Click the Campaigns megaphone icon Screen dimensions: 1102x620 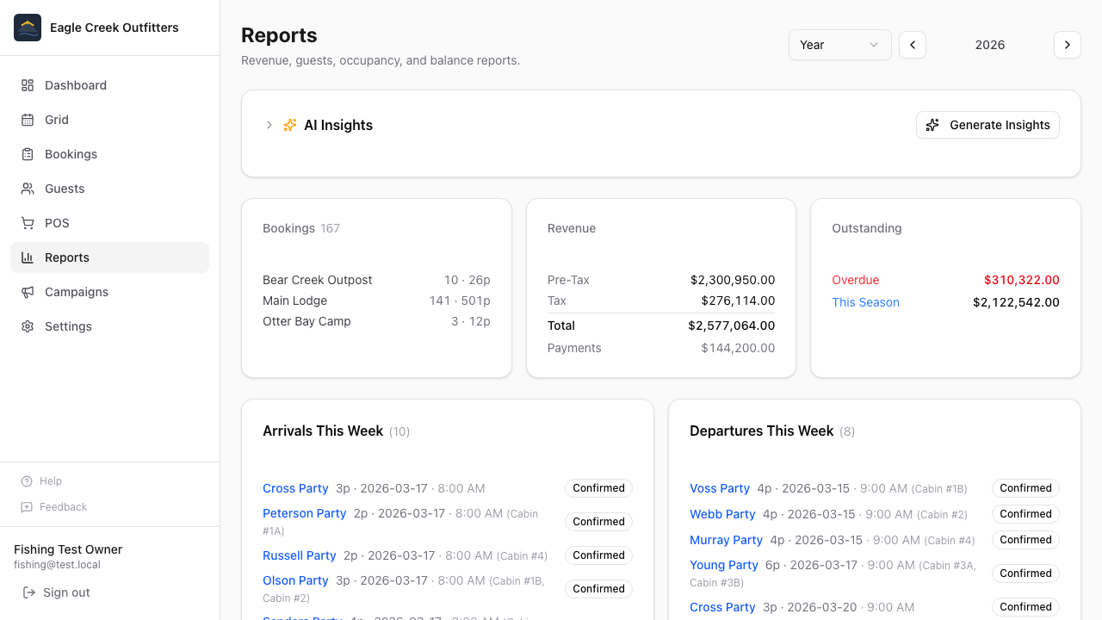point(27,292)
